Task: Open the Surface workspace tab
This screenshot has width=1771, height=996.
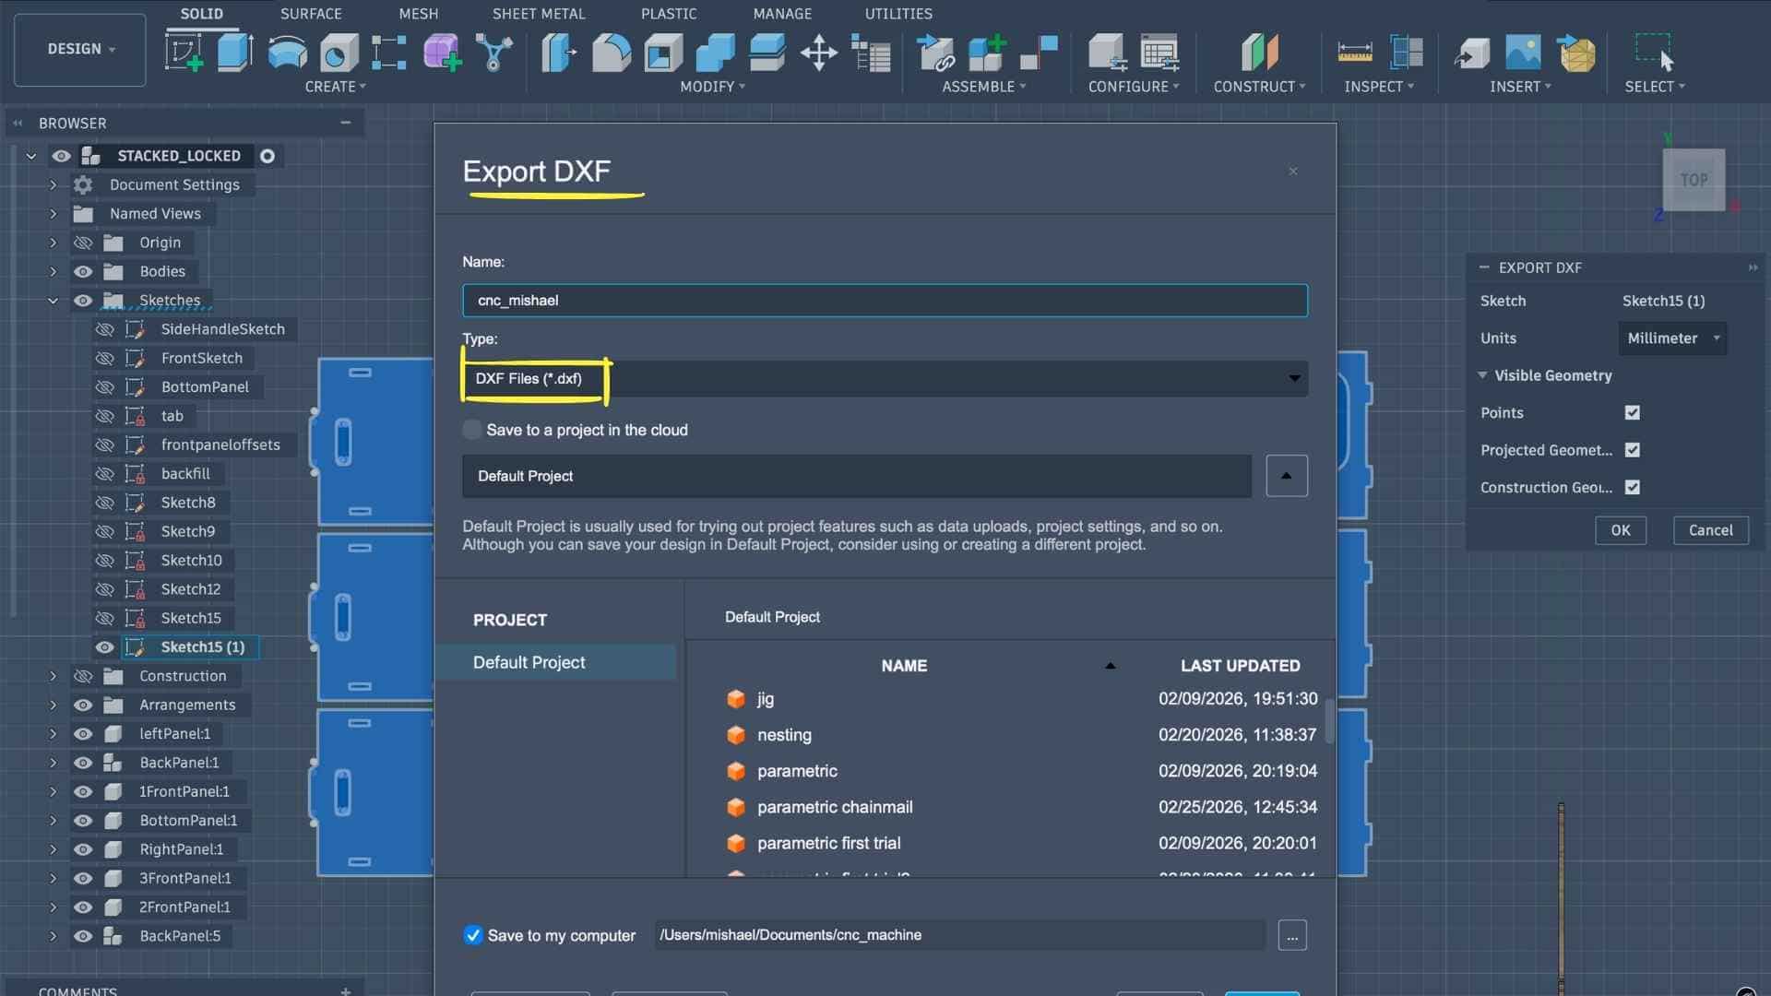Action: click(311, 14)
